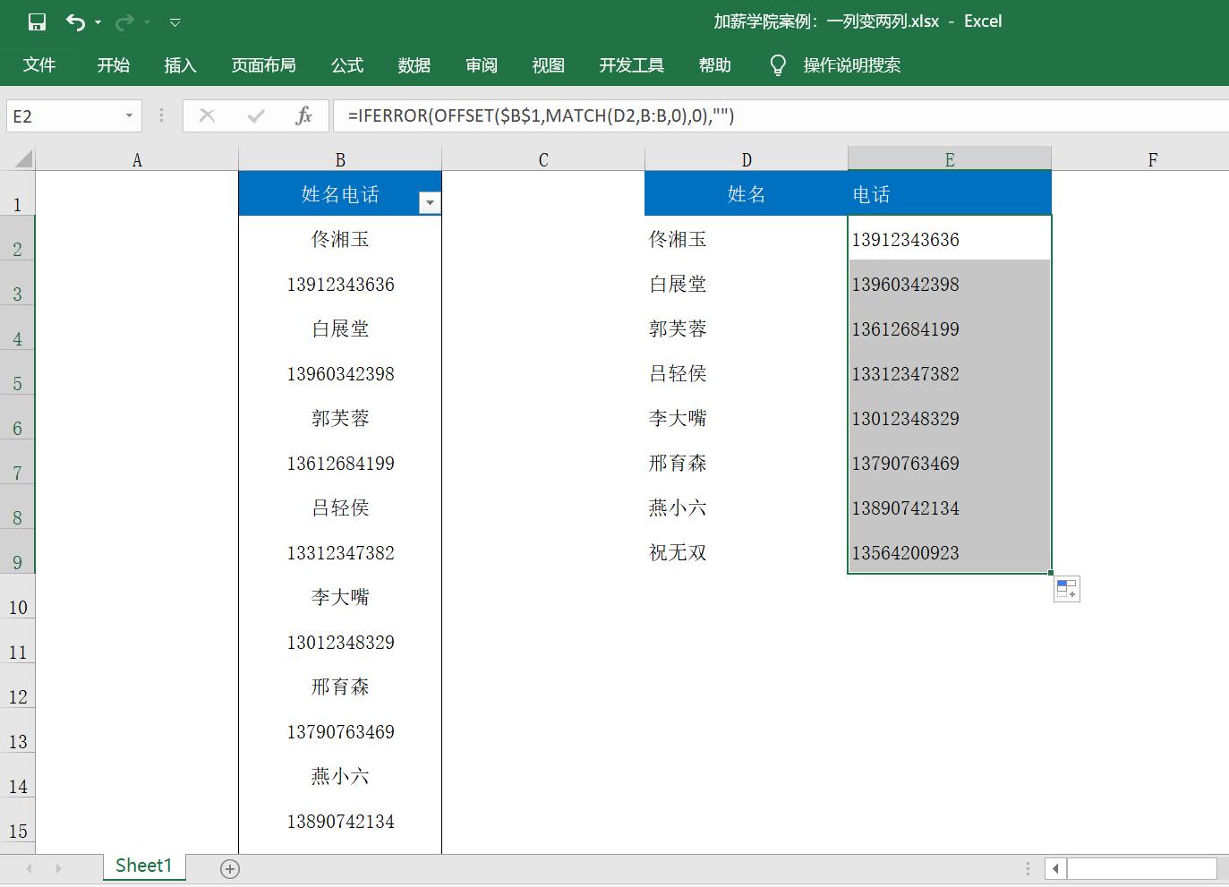Viewport: 1229px width, 887px height.
Task: Click the 操作说明搜索 search field
Action: click(x=852, y=64)
